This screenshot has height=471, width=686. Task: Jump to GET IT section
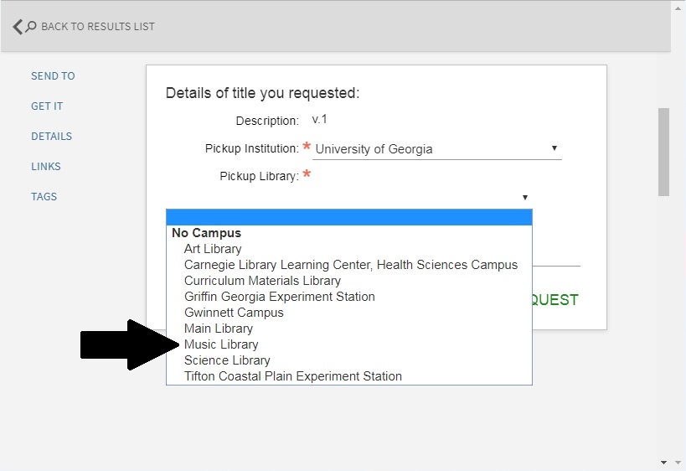(47, 106)
